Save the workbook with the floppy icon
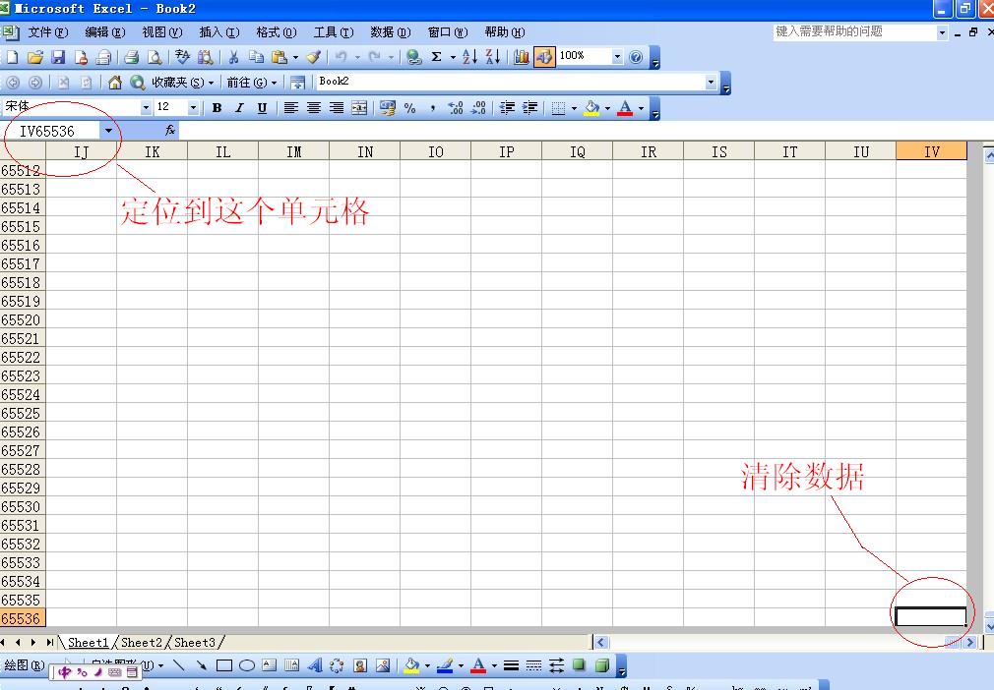994x690 pixels. pyautogui.click(x=58, y=57)
